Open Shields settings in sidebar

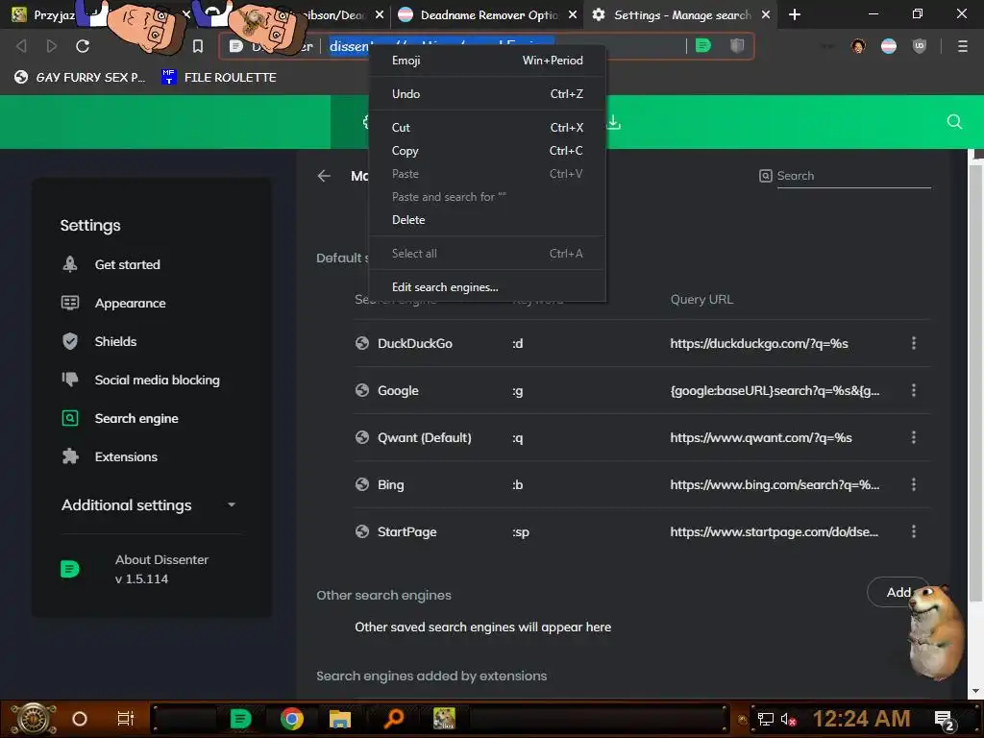click(115, 341)
